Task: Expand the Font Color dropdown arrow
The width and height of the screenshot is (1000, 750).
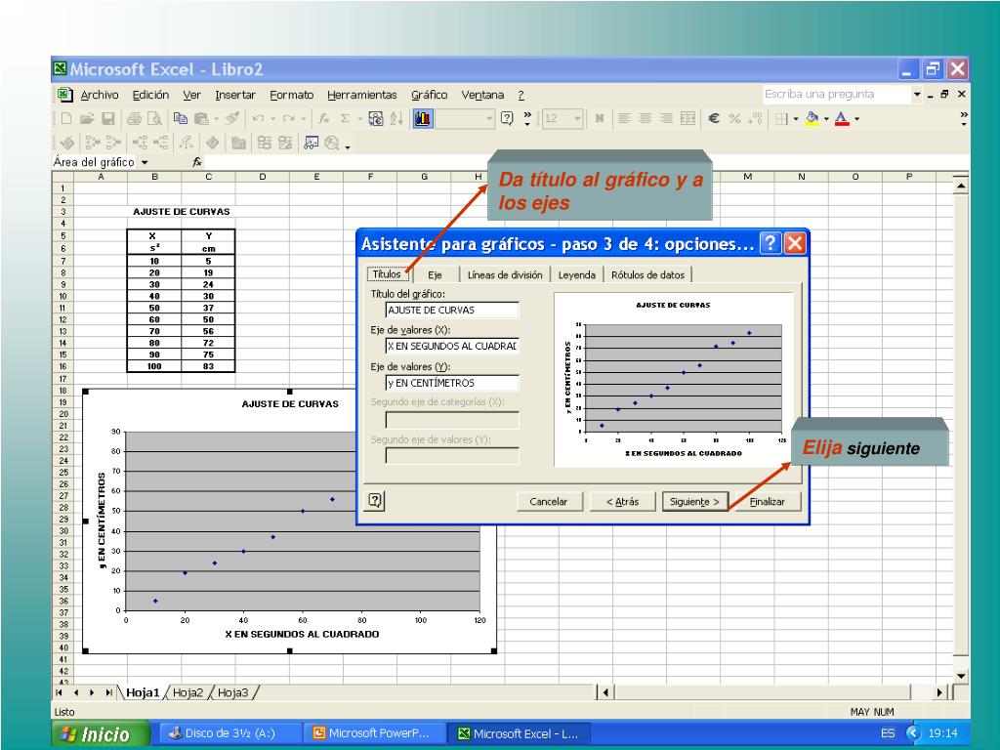Action: (x=857, y=118)
